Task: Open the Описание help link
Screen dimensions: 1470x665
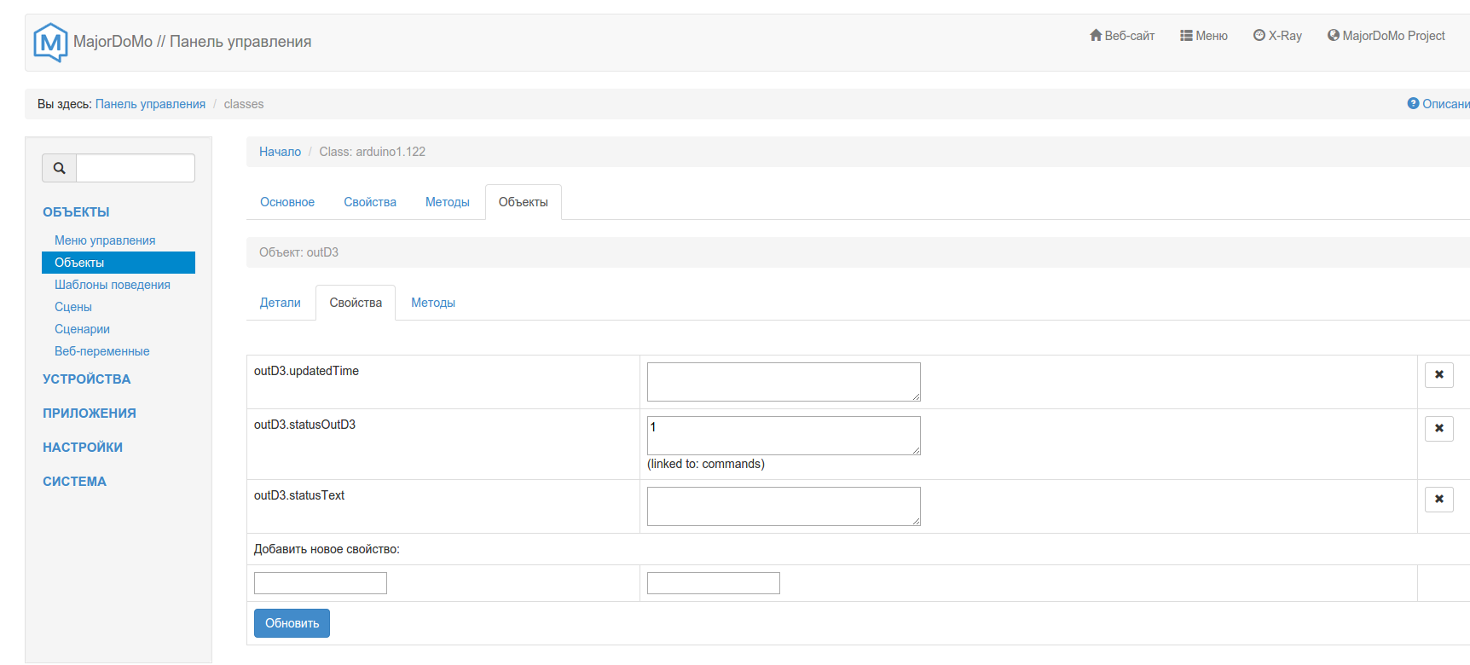Action: [1439, 104]
